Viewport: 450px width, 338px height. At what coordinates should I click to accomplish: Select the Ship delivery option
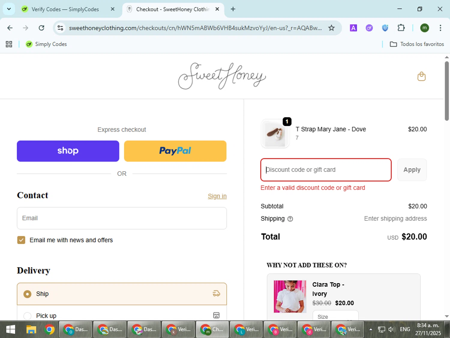click(x=122, y=294)
